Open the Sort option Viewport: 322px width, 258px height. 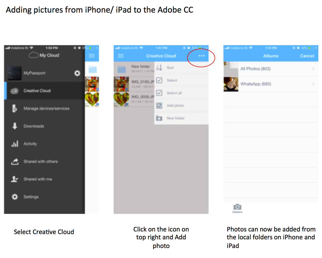click(x=181, y=68)
